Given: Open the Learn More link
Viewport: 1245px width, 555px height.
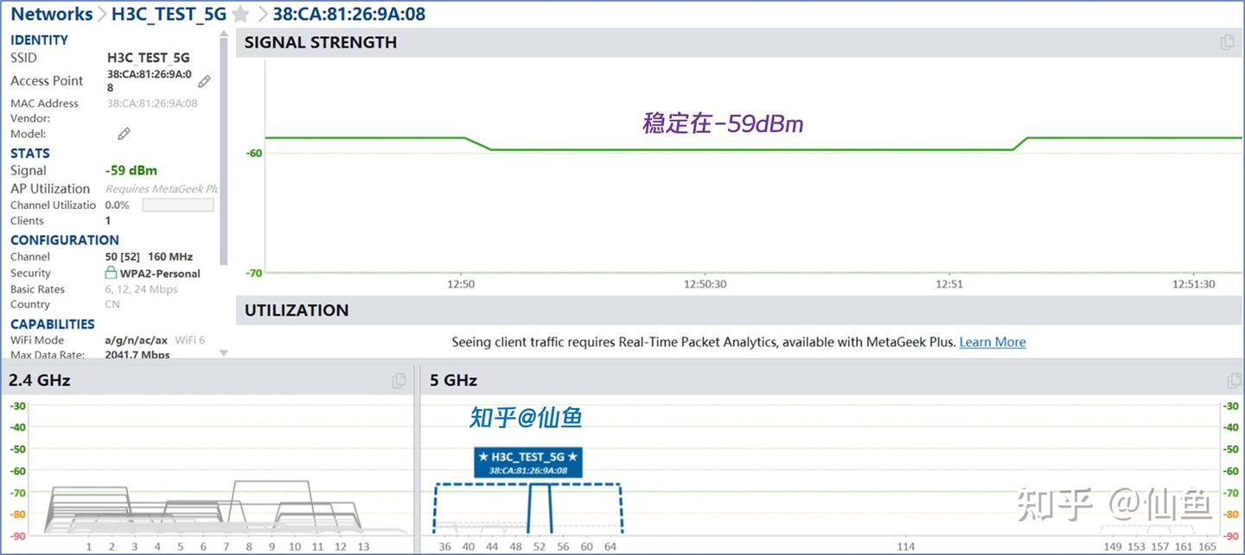Looking at the screenshot, I should [992, 342].
